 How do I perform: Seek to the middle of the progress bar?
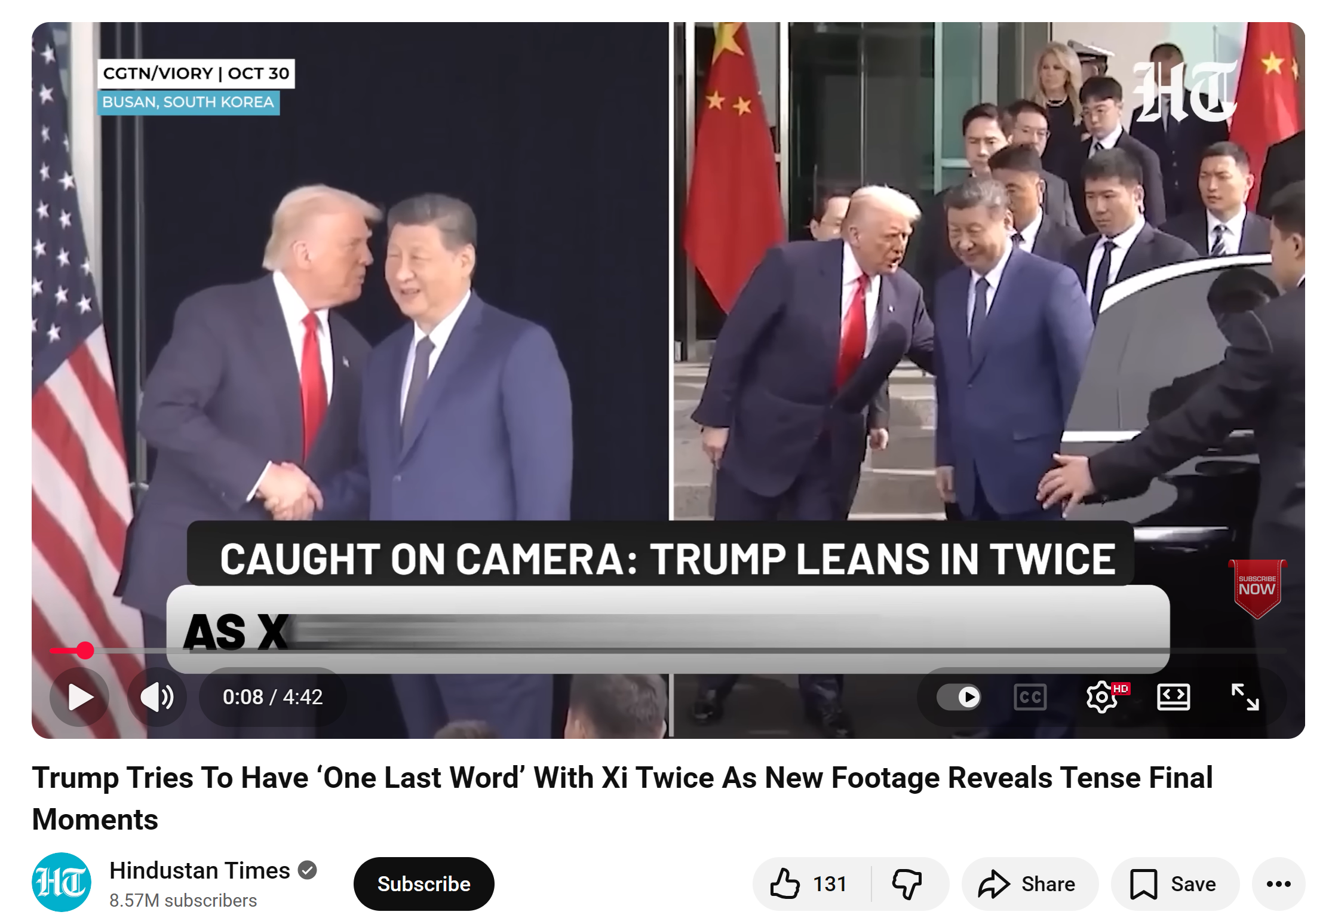click(668, 650)
